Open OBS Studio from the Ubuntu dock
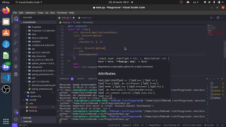 click(6, 89)
